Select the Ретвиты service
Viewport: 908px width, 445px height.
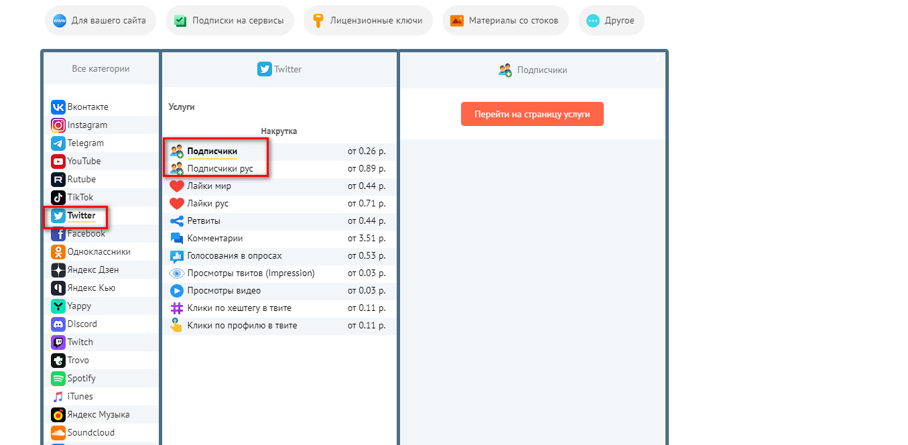pos(279,221)
